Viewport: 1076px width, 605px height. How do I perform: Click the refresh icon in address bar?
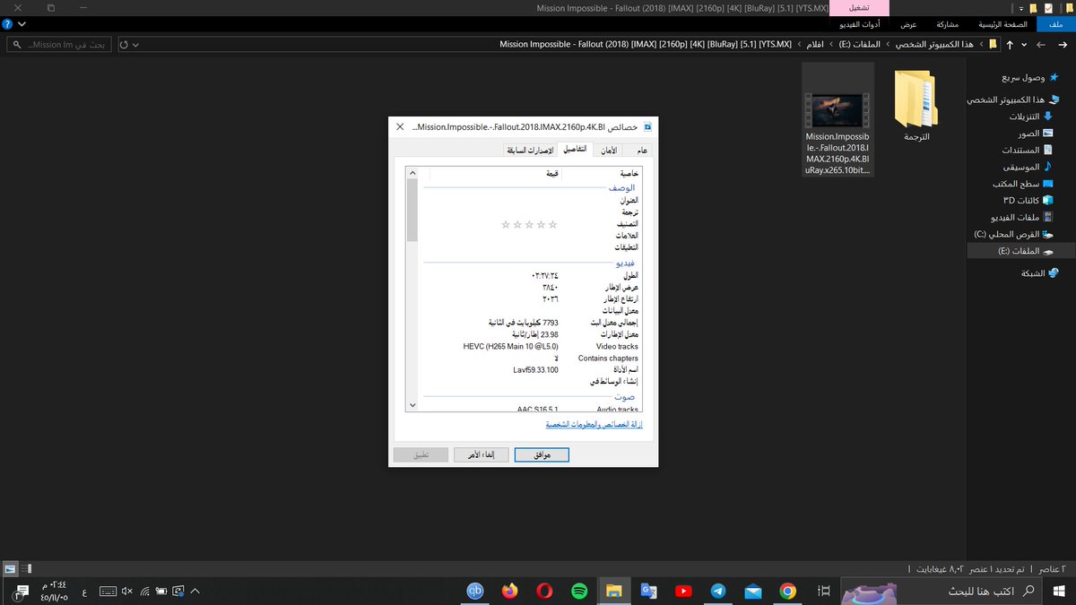tap(125, 44)
